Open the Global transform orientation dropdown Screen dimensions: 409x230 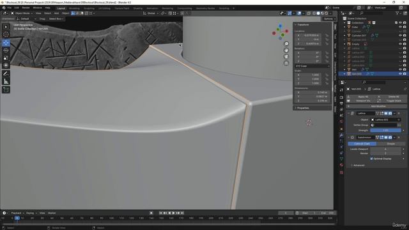(151, 13)
